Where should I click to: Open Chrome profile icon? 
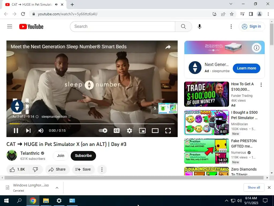pyautogui.click(x=260, y=14)
